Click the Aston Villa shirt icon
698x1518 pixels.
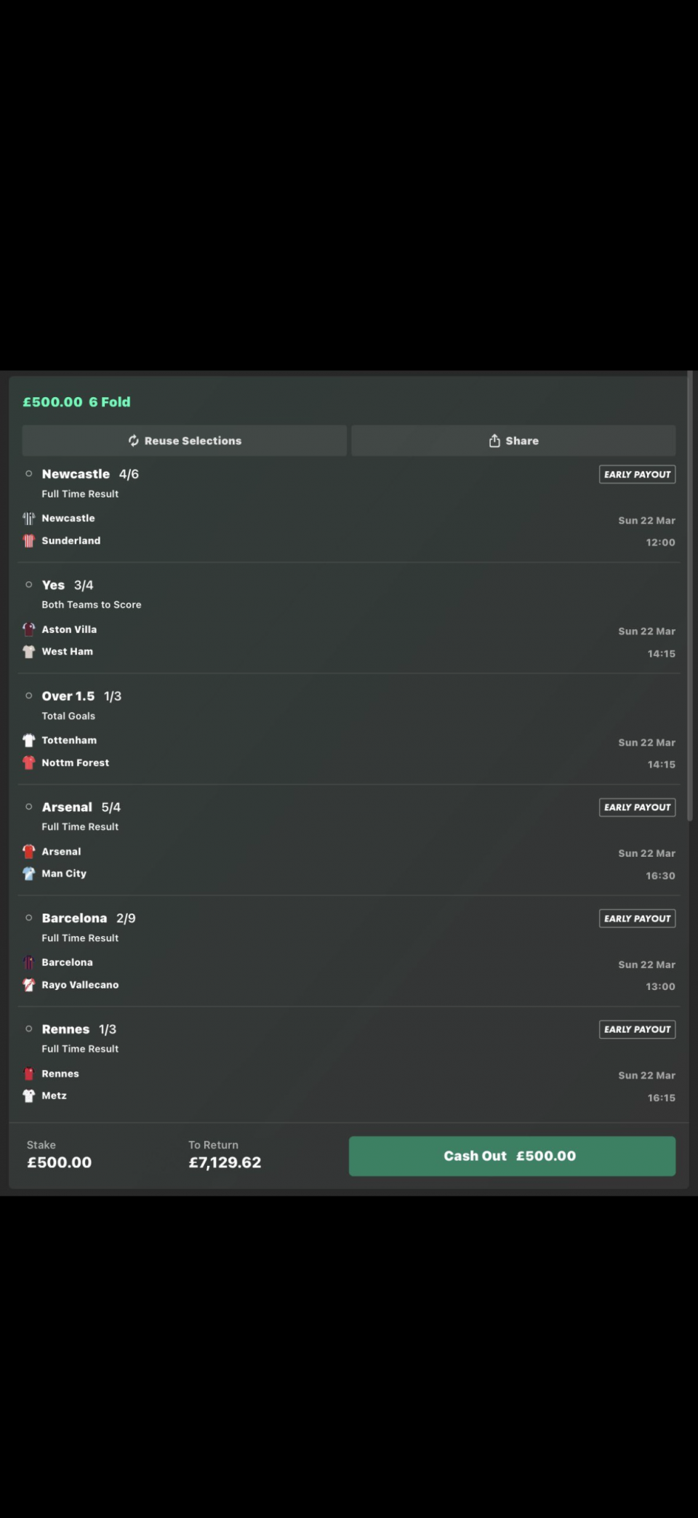[x=29, y=630]
